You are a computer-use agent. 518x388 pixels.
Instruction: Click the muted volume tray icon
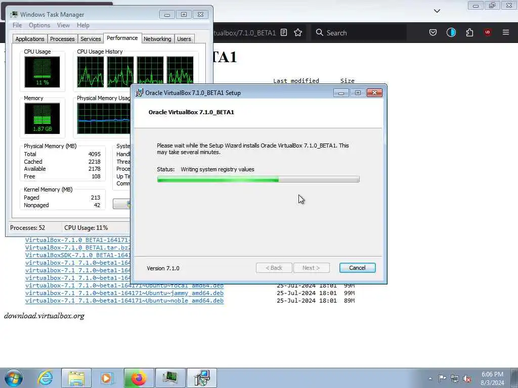[x=467, y=378]
